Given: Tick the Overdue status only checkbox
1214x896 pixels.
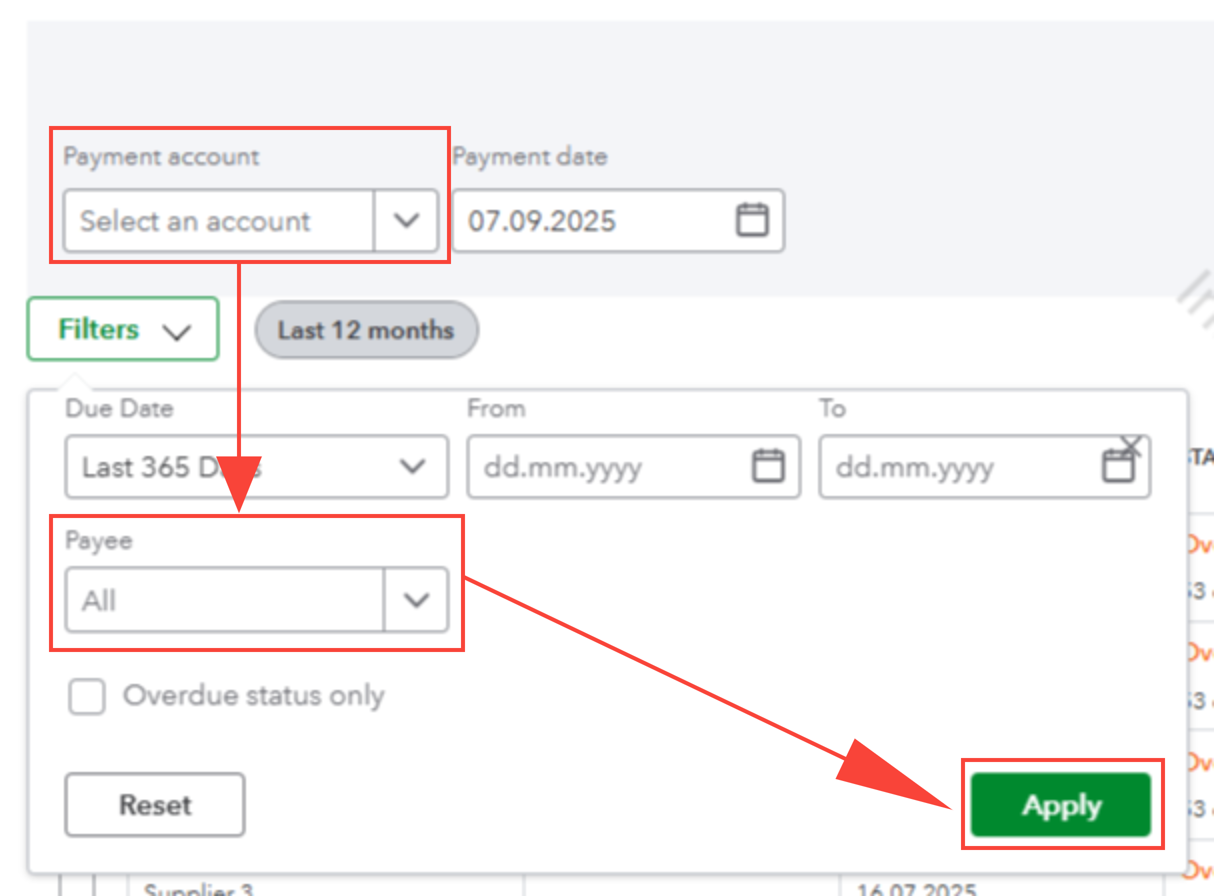Looking at the screenshot, I should pyautogui.click(x=87, y=696).
